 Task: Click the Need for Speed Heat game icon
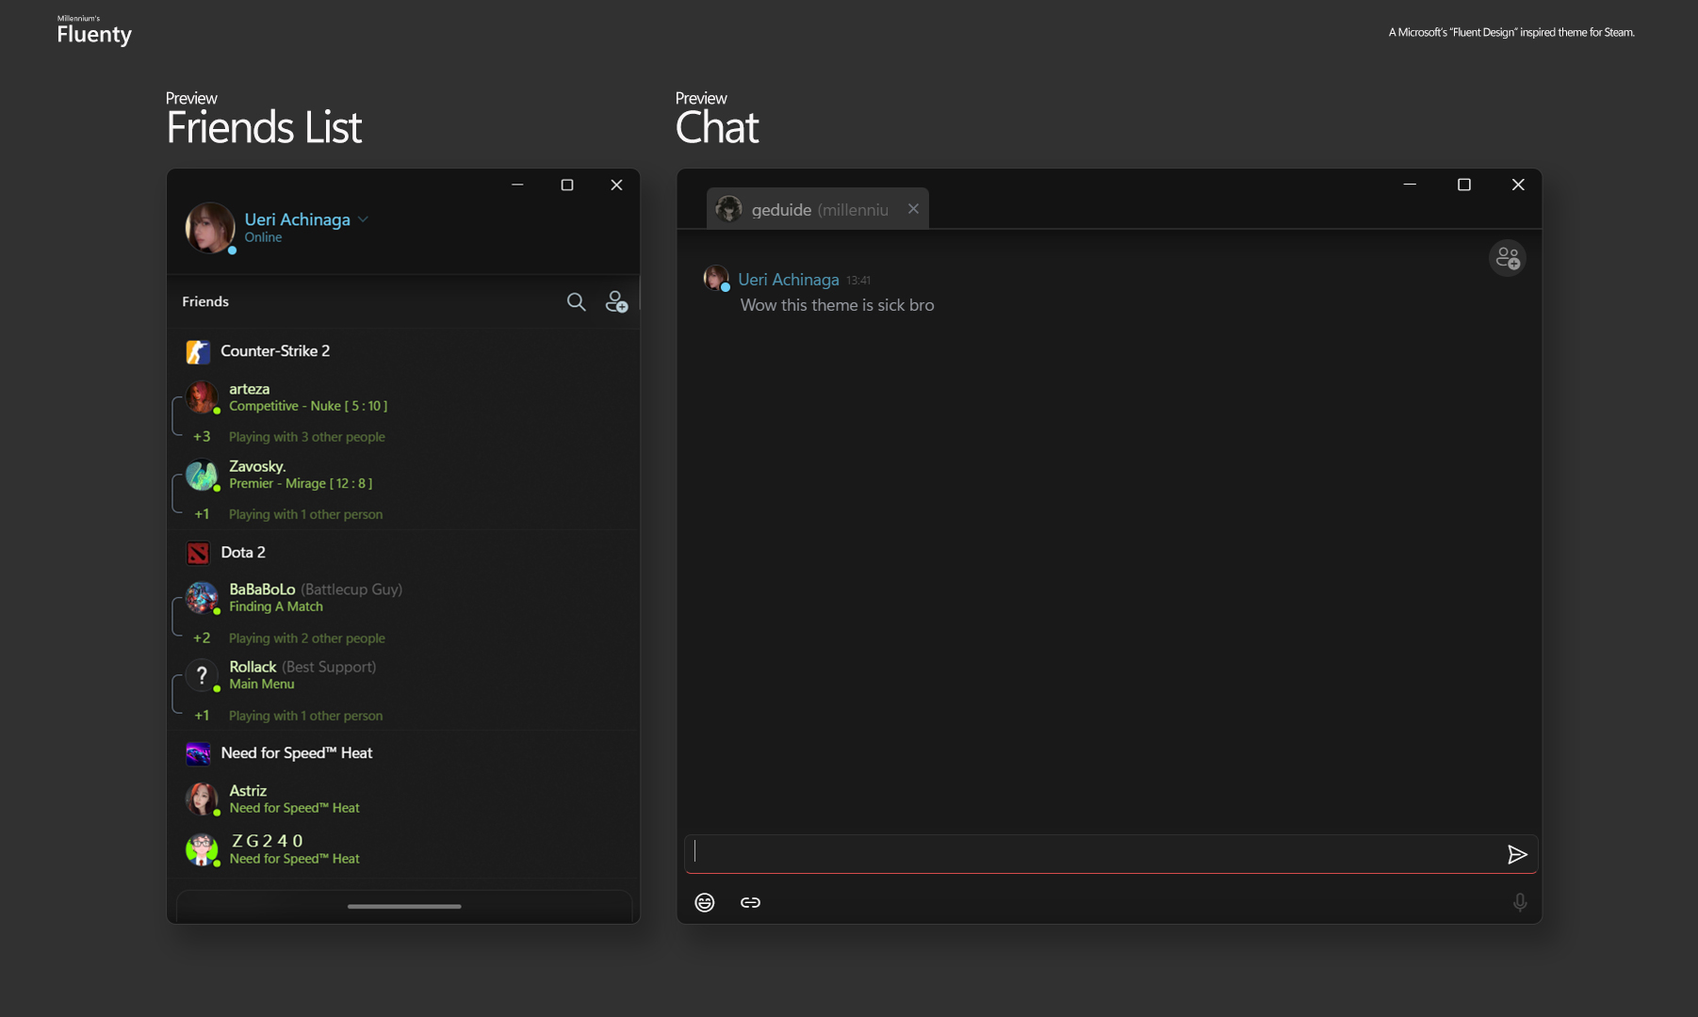[198, 753]
